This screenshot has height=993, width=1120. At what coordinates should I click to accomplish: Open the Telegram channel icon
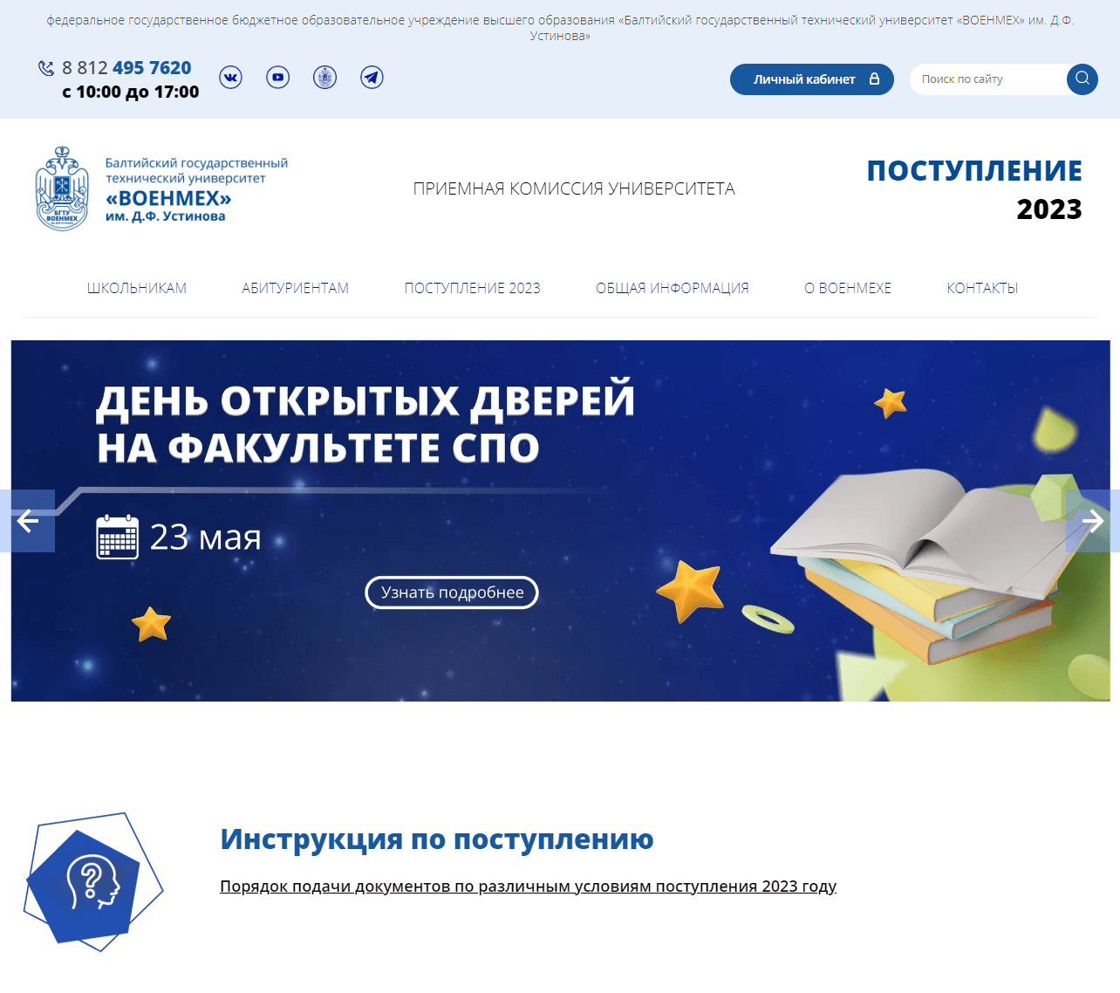pyautogui.click(x=372, y=77)
